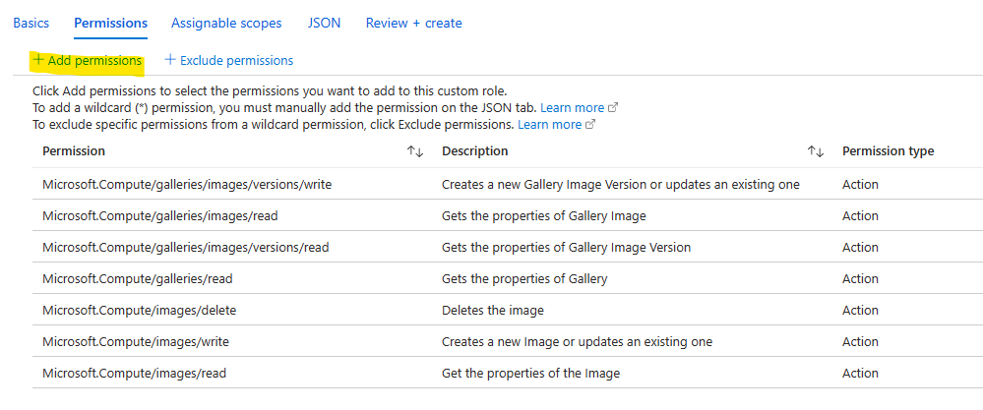Click external link icon after exclude Learn more

[x=590, y=125]
